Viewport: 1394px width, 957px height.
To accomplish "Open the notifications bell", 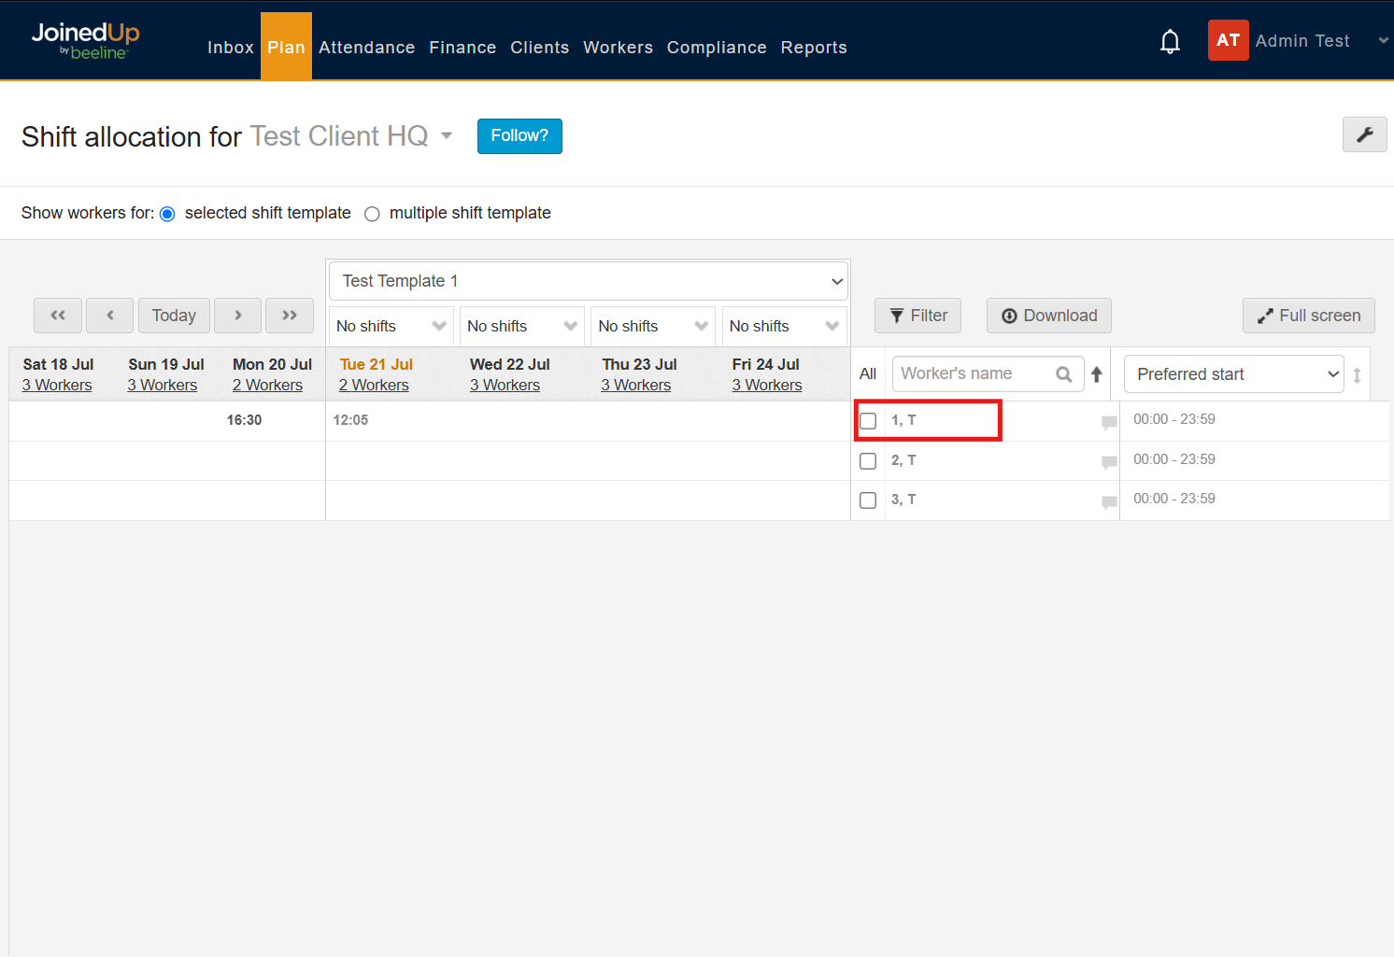I will [1170, 41].
